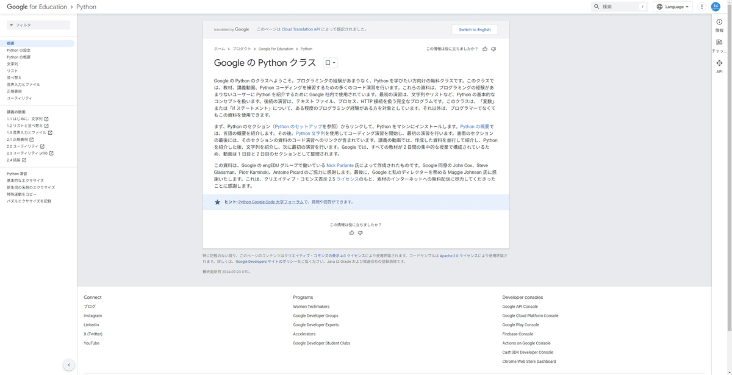Open 新生児の名前のエクササイズ in sidebar

click(x=30, y=187)
